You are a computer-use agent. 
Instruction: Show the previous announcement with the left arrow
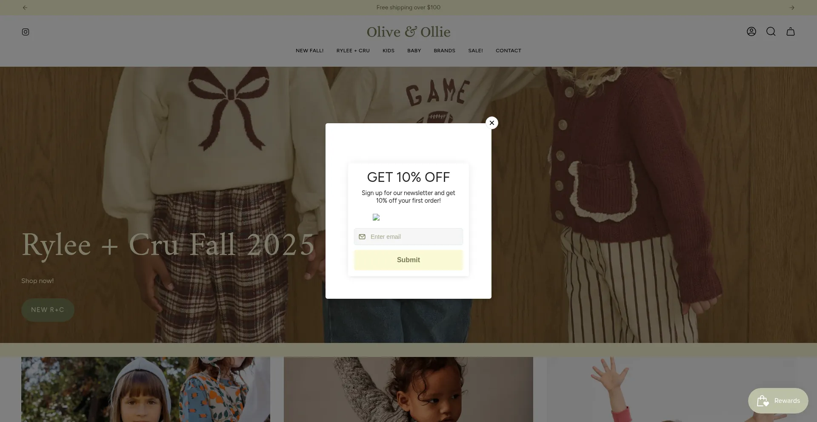(25, 8)
